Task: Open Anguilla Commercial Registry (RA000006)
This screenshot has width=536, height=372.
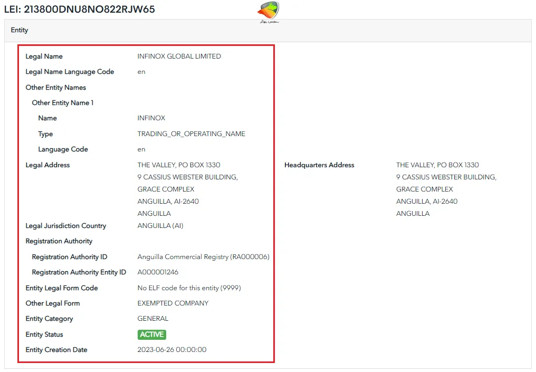Action: tap(203, 257)
